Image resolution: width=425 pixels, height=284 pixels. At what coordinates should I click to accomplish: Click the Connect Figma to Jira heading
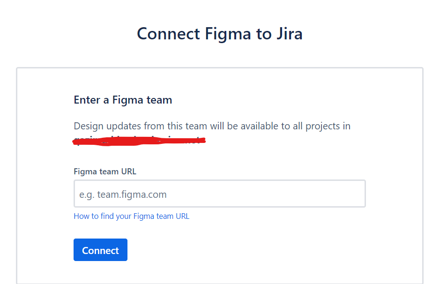coord(219,34)
